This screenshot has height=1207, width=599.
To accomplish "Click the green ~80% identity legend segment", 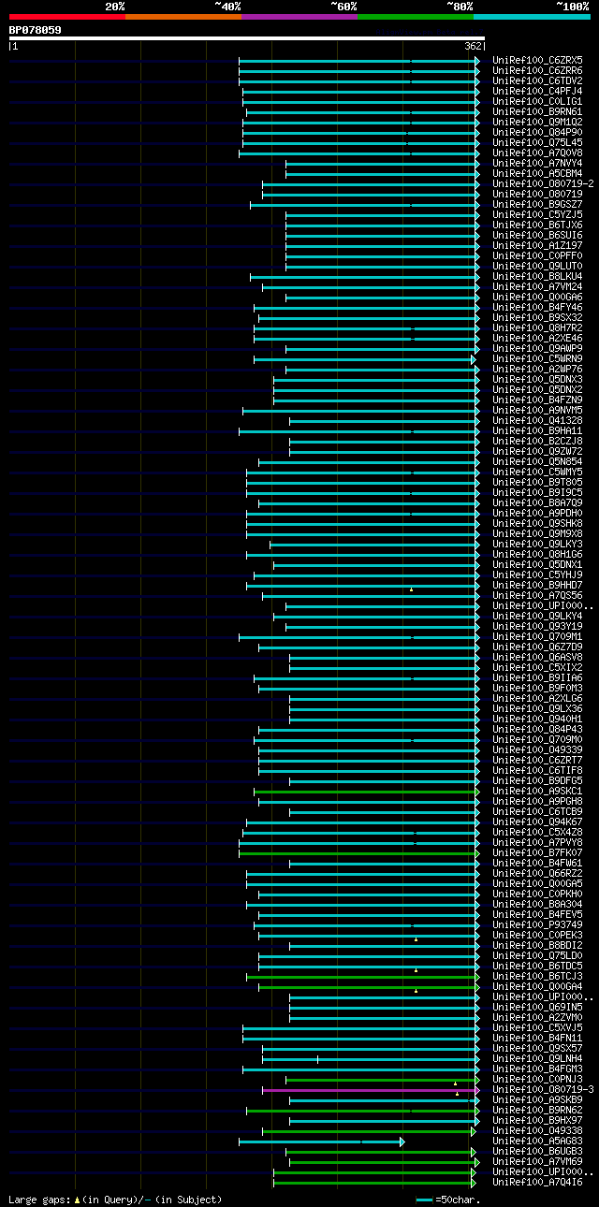I will click(x=416, y=17).
